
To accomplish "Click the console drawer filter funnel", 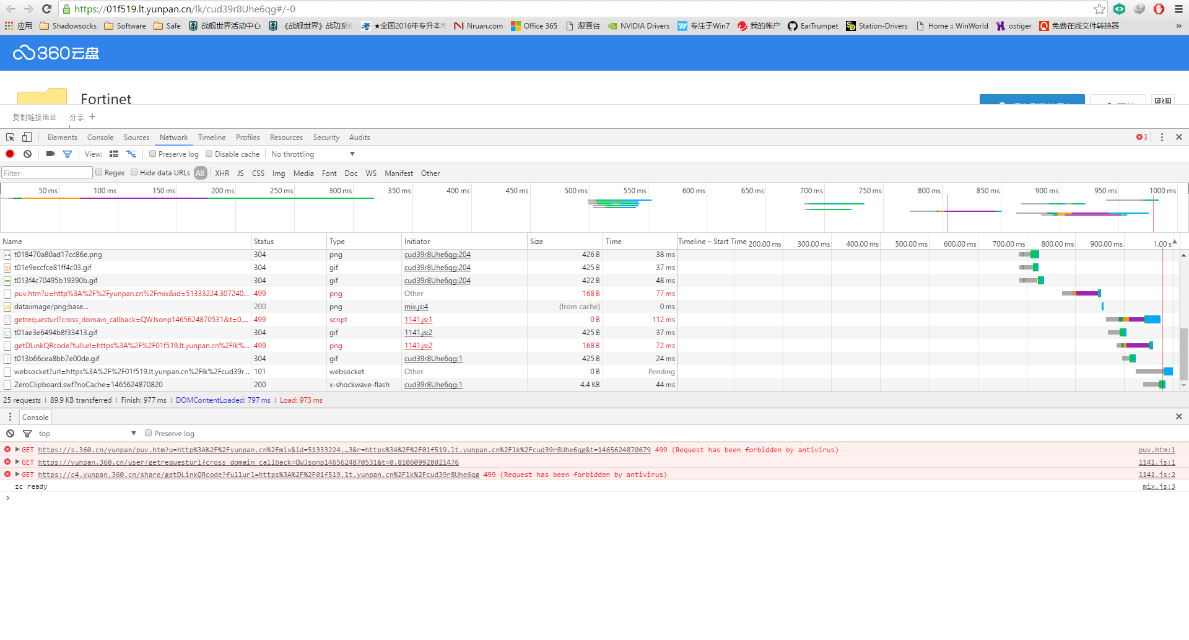I will click(27, 434).
